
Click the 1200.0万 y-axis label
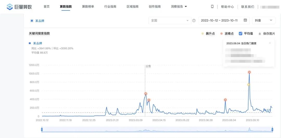pyautogui.click(x=34, y=65)
